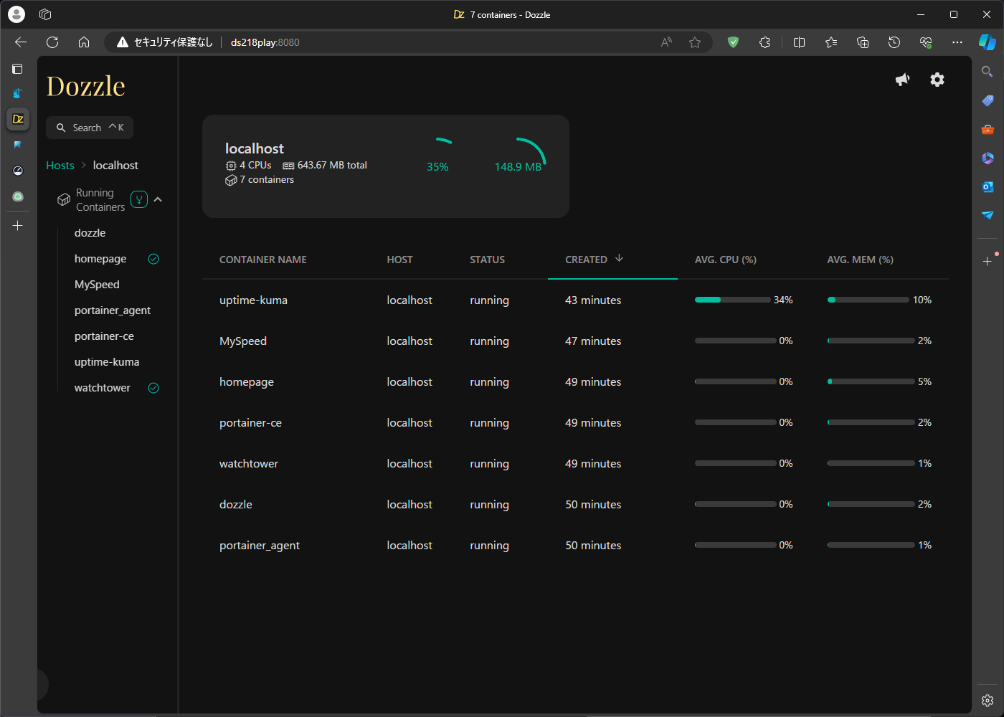Toggle the pin badge next to homepage container
Viewport: 1004px width, 717px height.
[x=153, y=259]
